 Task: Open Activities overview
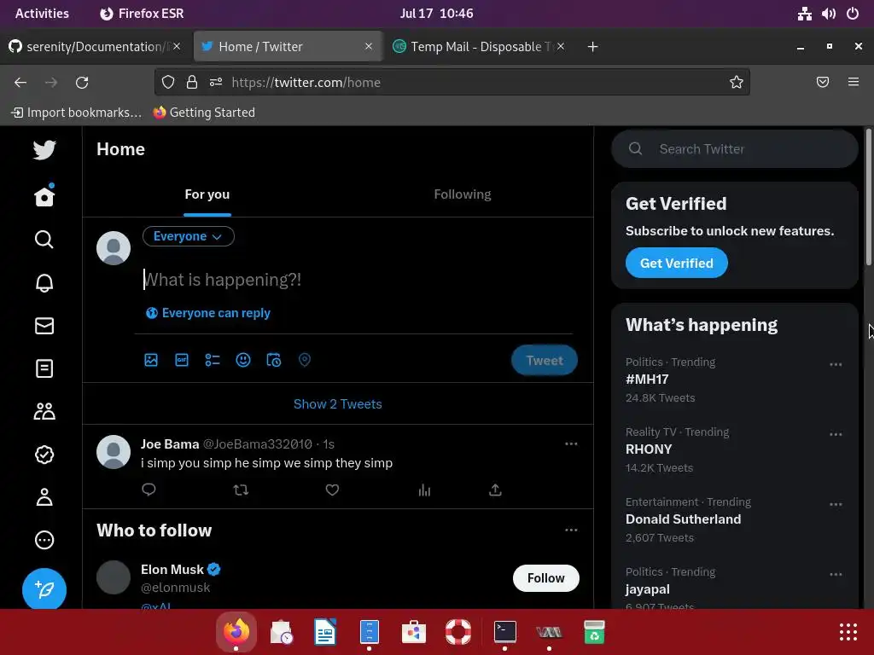click(x=42, y=14)
